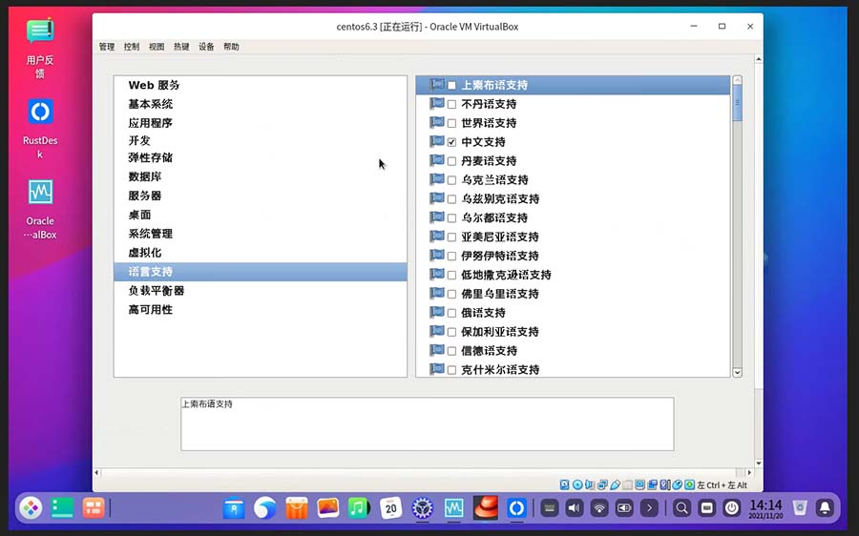This screenshot has height=536, width=859.
Task: Open the file manager from the dock
Action: (x=234, y=508)
